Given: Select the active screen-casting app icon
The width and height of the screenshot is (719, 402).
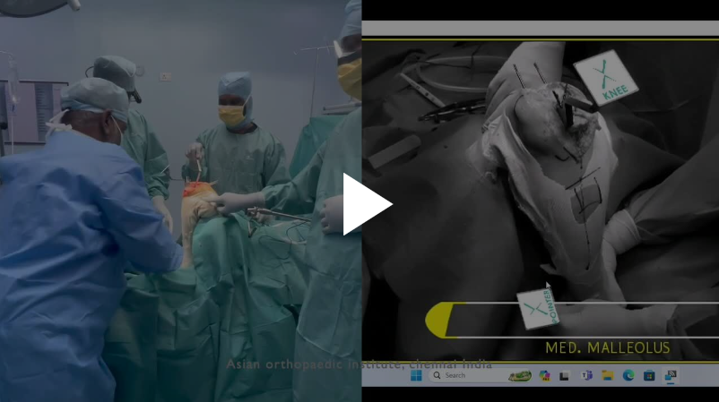Looking at the screenshot, I should 670,376.
